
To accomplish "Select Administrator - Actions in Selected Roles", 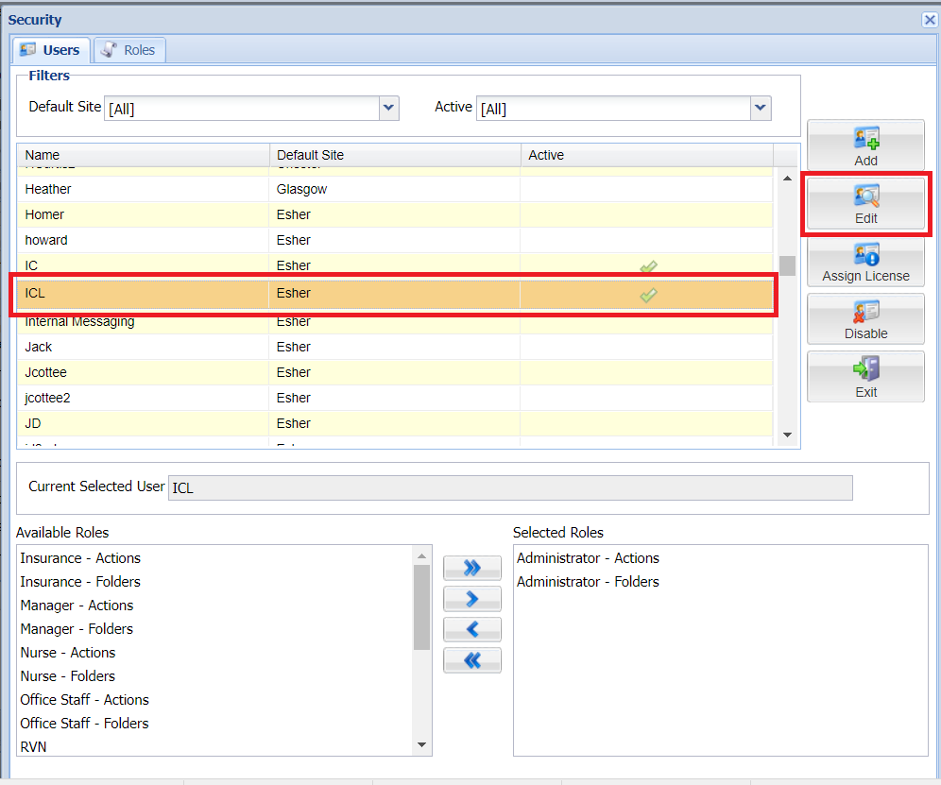I will (x=588, y=558).
